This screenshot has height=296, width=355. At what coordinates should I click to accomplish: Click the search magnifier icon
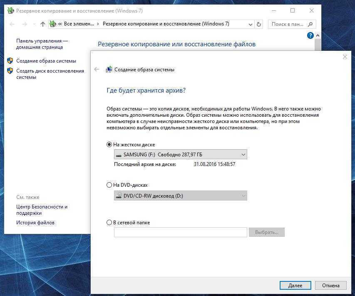(310, 24)
